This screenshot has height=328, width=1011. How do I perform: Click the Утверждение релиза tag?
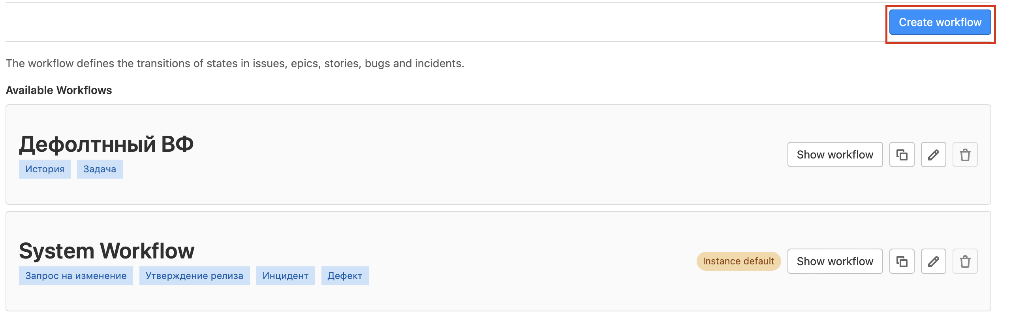coord(194,276)
